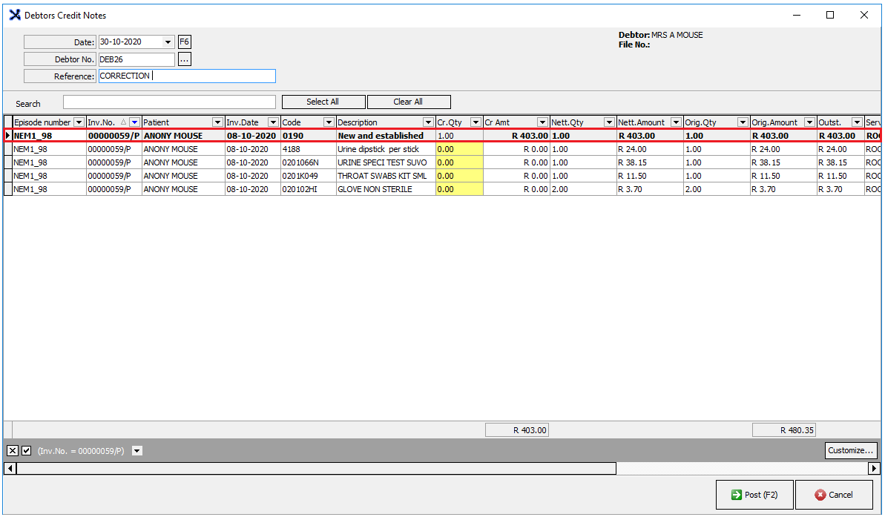Open the Description column filter dropdown
Viewport: 885px width, 517px height.
[428, 122]
